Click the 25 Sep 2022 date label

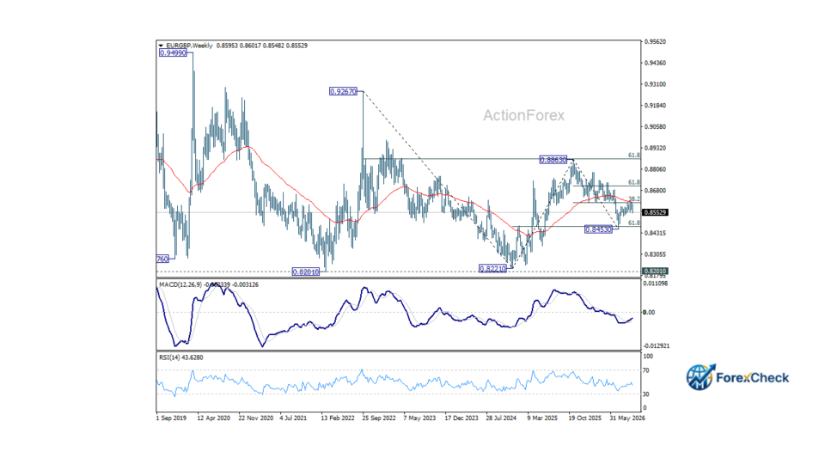click(379, 418)
